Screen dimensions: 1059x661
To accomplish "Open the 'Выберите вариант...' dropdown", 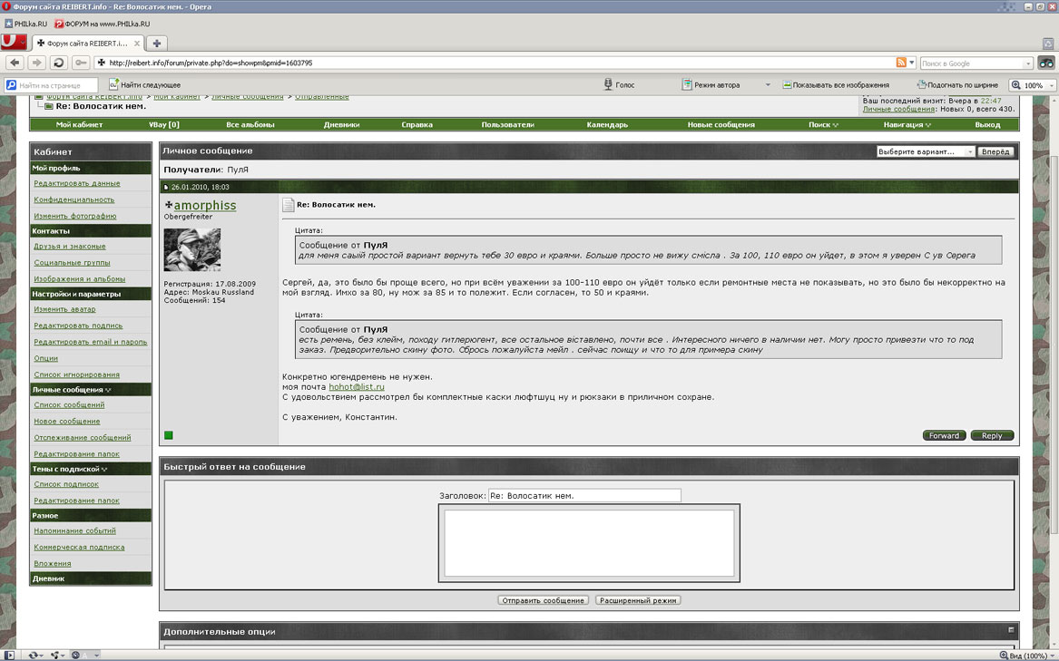I will pos(925,151).
